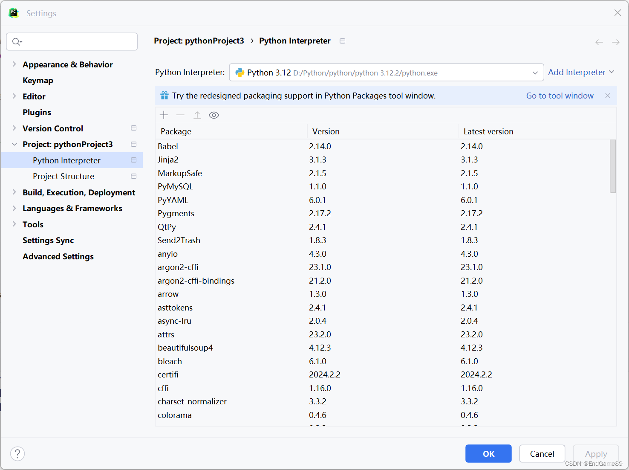Collapse the Project: pythonProject3 section
629x470 pixels.
(14, 144)
